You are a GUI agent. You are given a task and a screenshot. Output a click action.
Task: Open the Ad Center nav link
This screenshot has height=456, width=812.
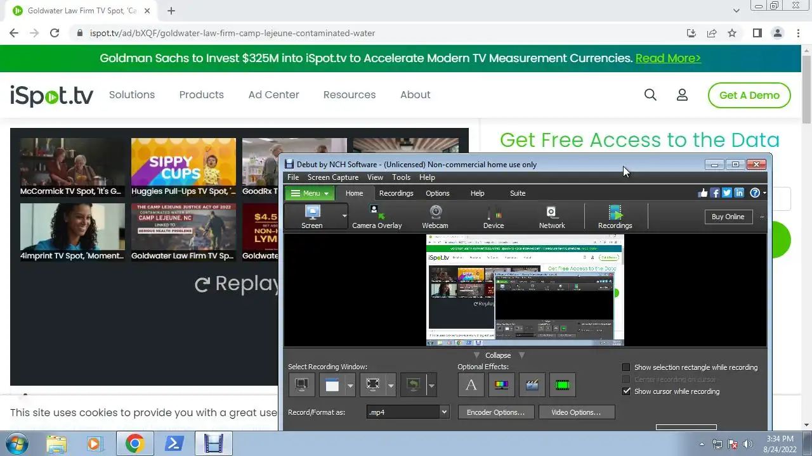(x=273, y=94)
